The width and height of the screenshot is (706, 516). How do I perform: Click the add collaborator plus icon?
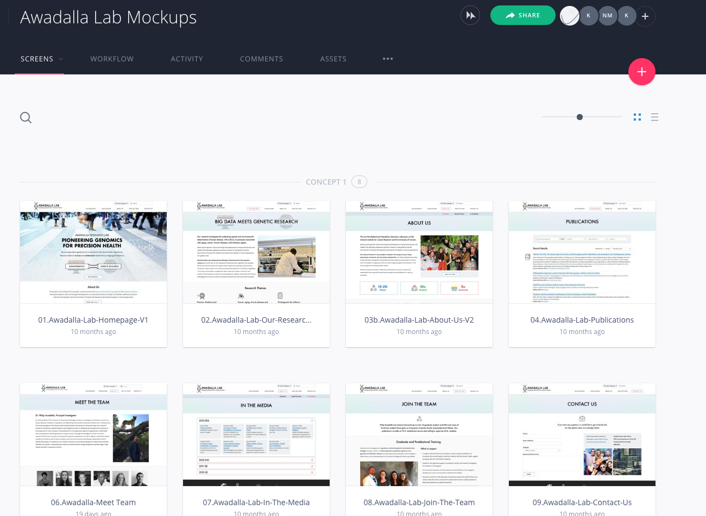[x=645, y=16]
